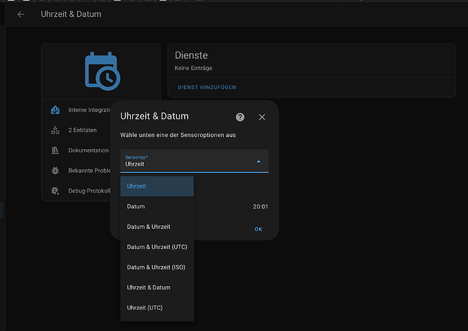Click the calendar clock integration logo
This screenshot has height=331, width=468.
[102, 71]
